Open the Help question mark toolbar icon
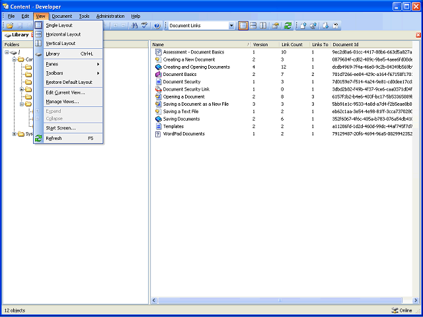 (x=157, y=26)
